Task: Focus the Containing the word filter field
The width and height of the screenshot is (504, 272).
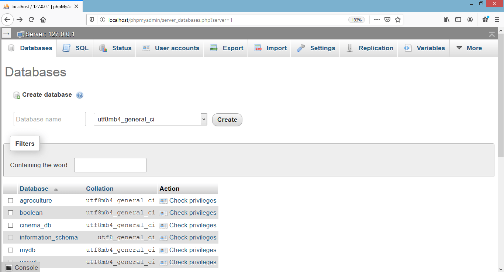Action: (x=110, y=165)
